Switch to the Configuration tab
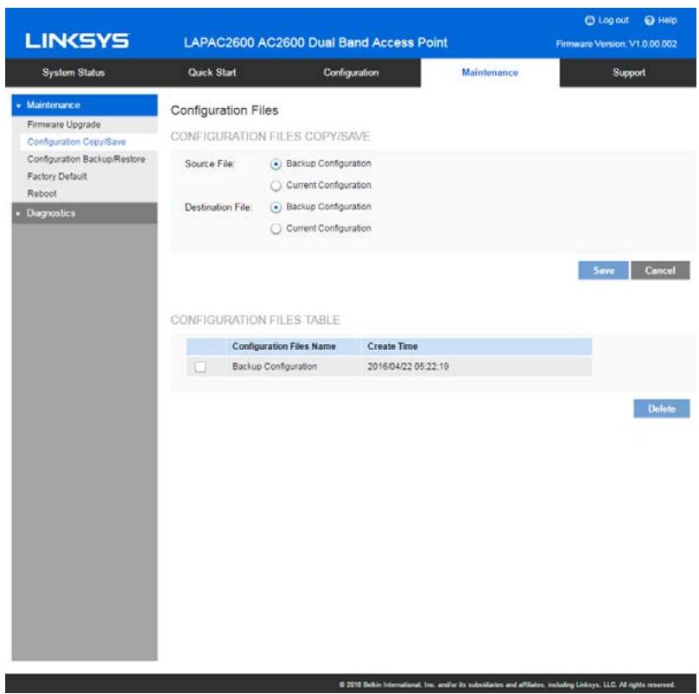The height and width of the screenshot is (694, 699). pos(352,73)
